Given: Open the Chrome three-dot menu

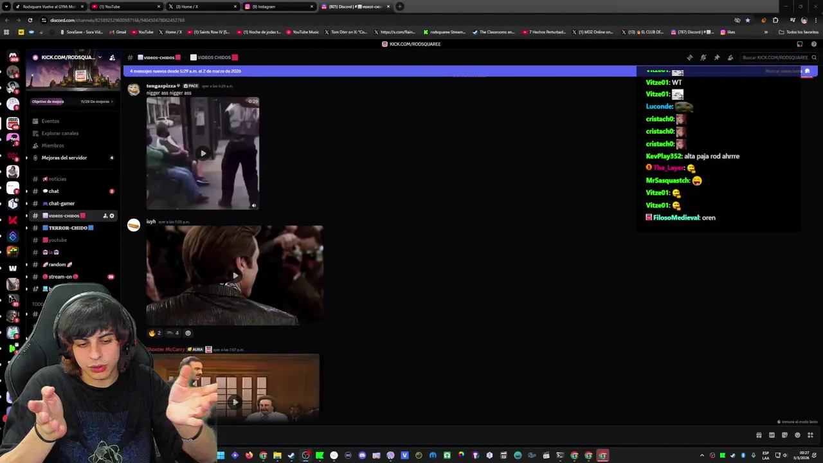Looking at the screenshot, I should point(815,20).
